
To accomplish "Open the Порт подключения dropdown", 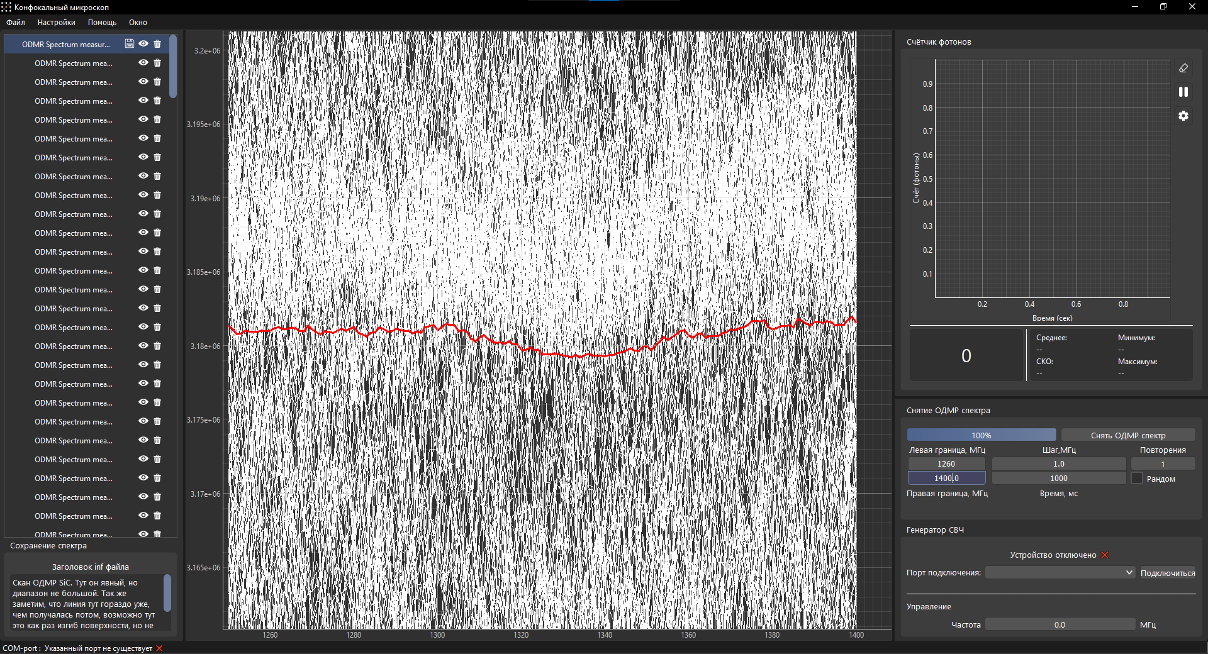I will point(1060,573).
